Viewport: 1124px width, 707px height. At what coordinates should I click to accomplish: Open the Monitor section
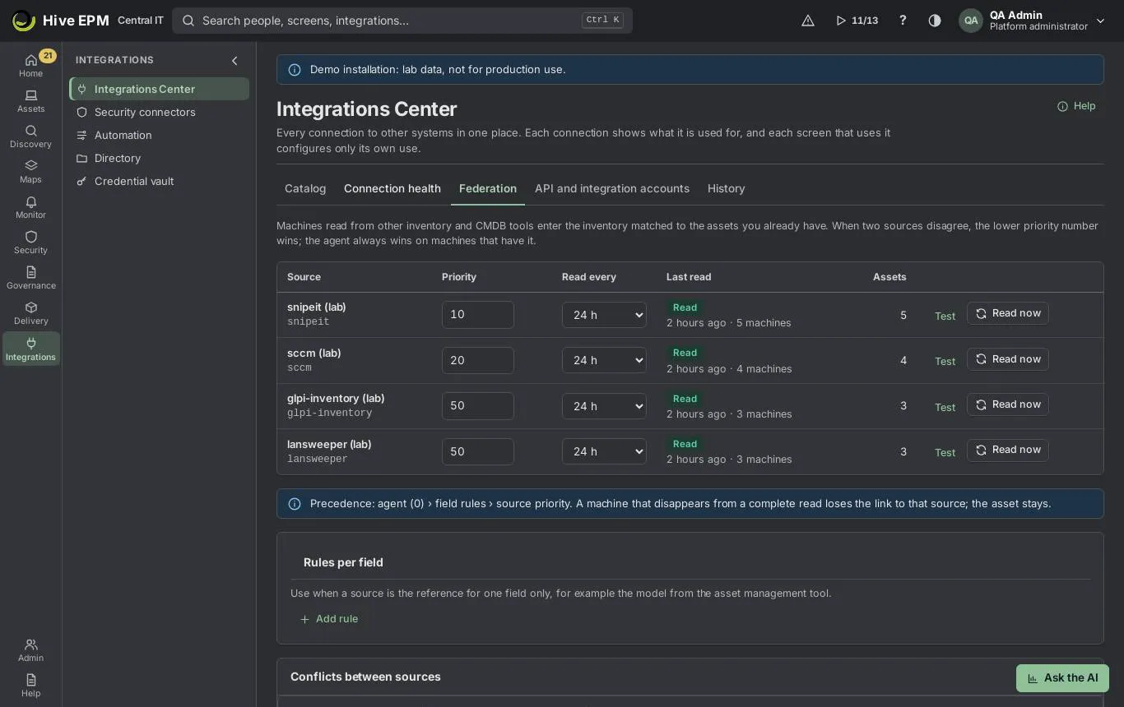point(30,207)
